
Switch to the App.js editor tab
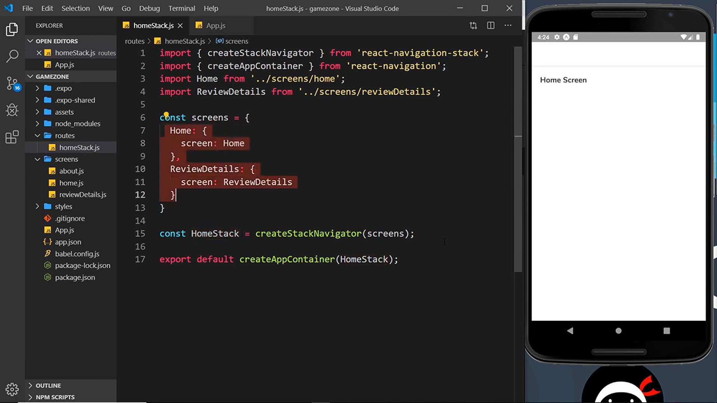(x=220, y=25)
